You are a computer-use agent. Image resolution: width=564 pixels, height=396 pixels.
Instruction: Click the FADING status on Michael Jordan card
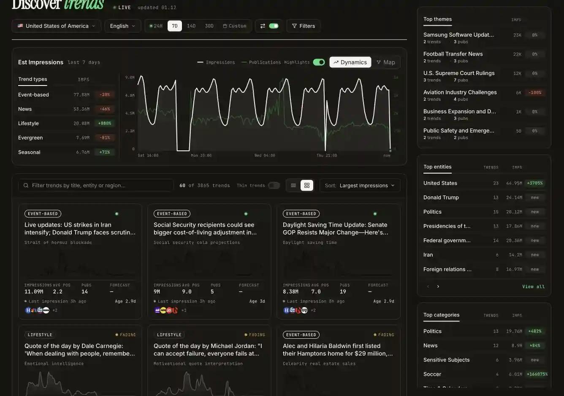point(255,335)
